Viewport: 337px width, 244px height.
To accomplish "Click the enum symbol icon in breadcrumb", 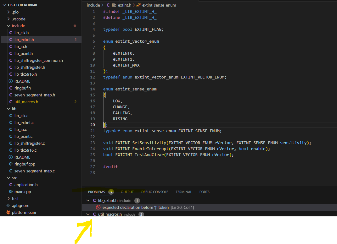I will coord(139,5).
